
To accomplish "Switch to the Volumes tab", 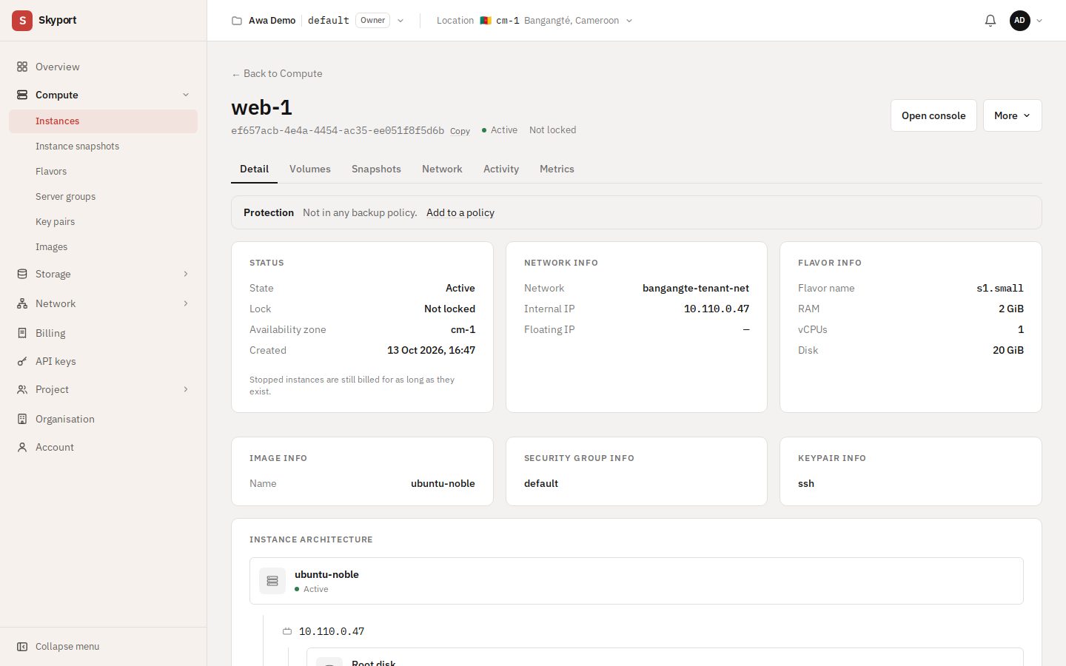I will click(x=310, y=169).
